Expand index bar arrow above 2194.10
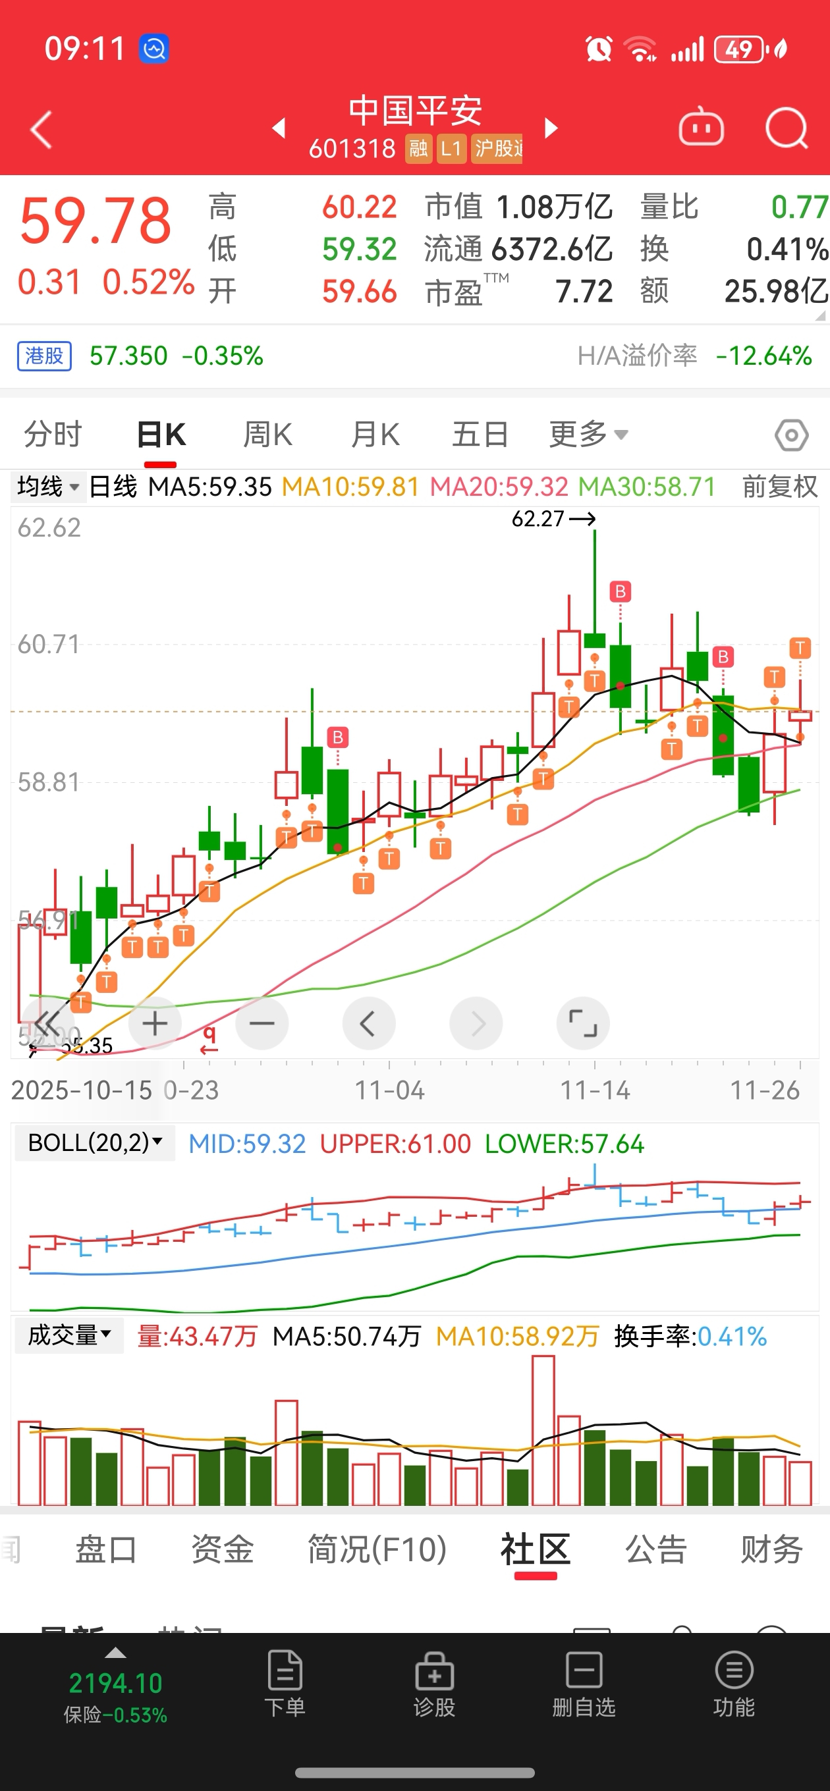Screen dimensions: 830x1791 115,1653
